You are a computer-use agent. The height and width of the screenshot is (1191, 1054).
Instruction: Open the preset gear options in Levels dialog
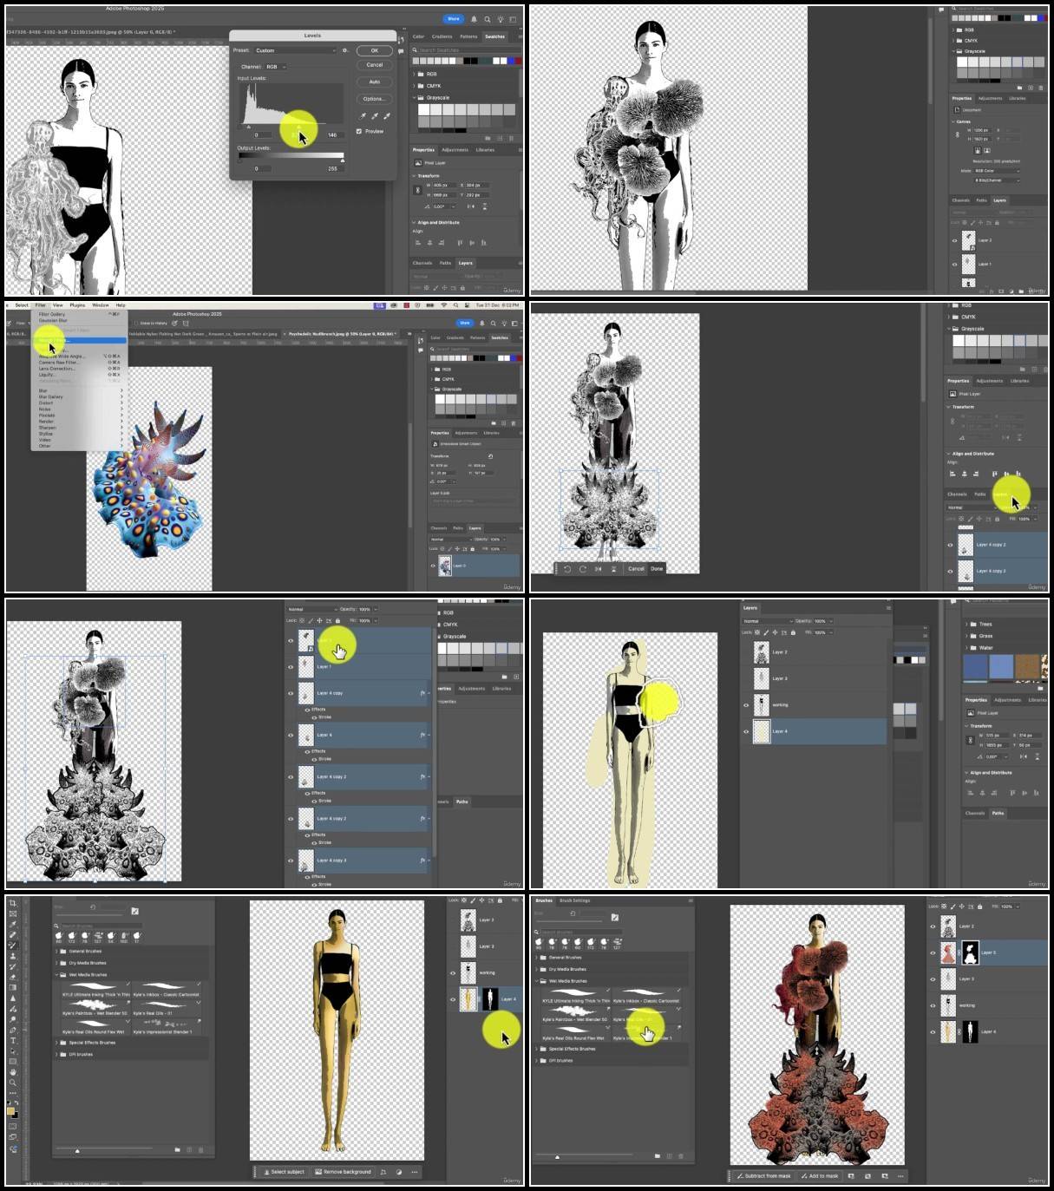pyautogui.click(x=345, y=50)
